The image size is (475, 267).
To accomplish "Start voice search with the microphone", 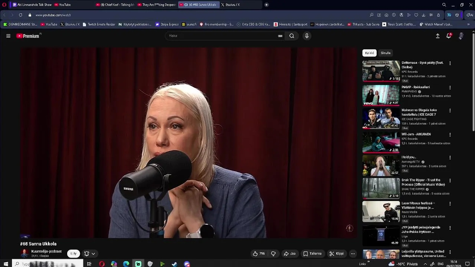I will click(307, 36).
